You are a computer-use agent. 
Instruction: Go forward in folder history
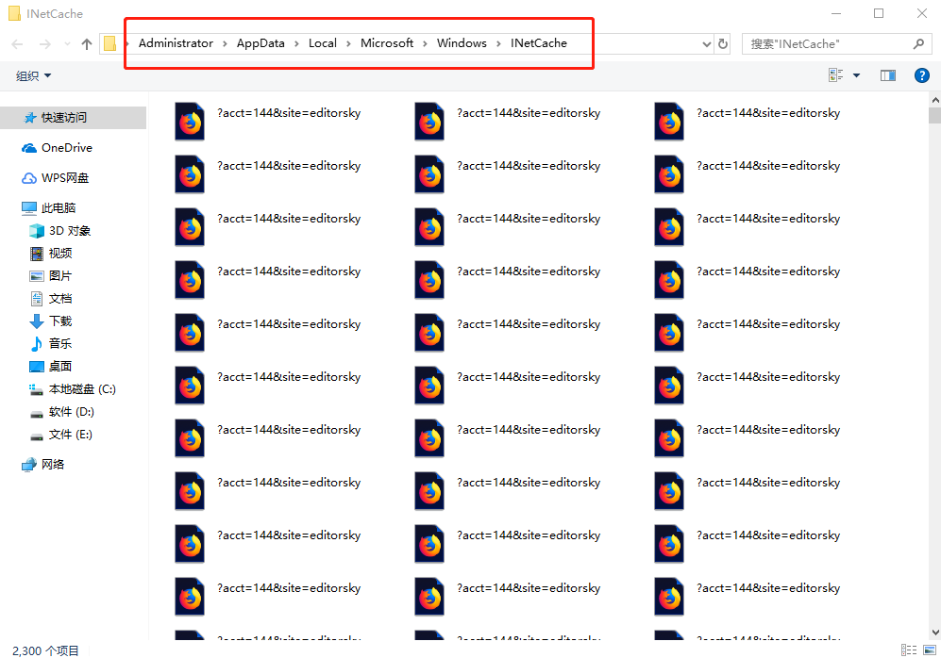tap(45, 43)
